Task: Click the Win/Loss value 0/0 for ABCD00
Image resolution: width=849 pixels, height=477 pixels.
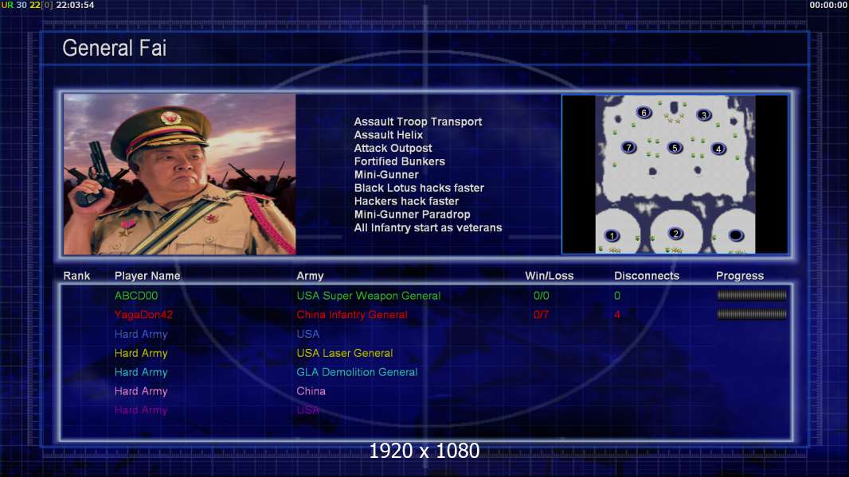Action: click(x=541, y=296)
